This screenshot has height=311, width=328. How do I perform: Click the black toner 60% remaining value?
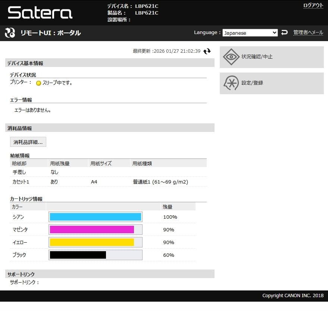[x=168, y=255]
